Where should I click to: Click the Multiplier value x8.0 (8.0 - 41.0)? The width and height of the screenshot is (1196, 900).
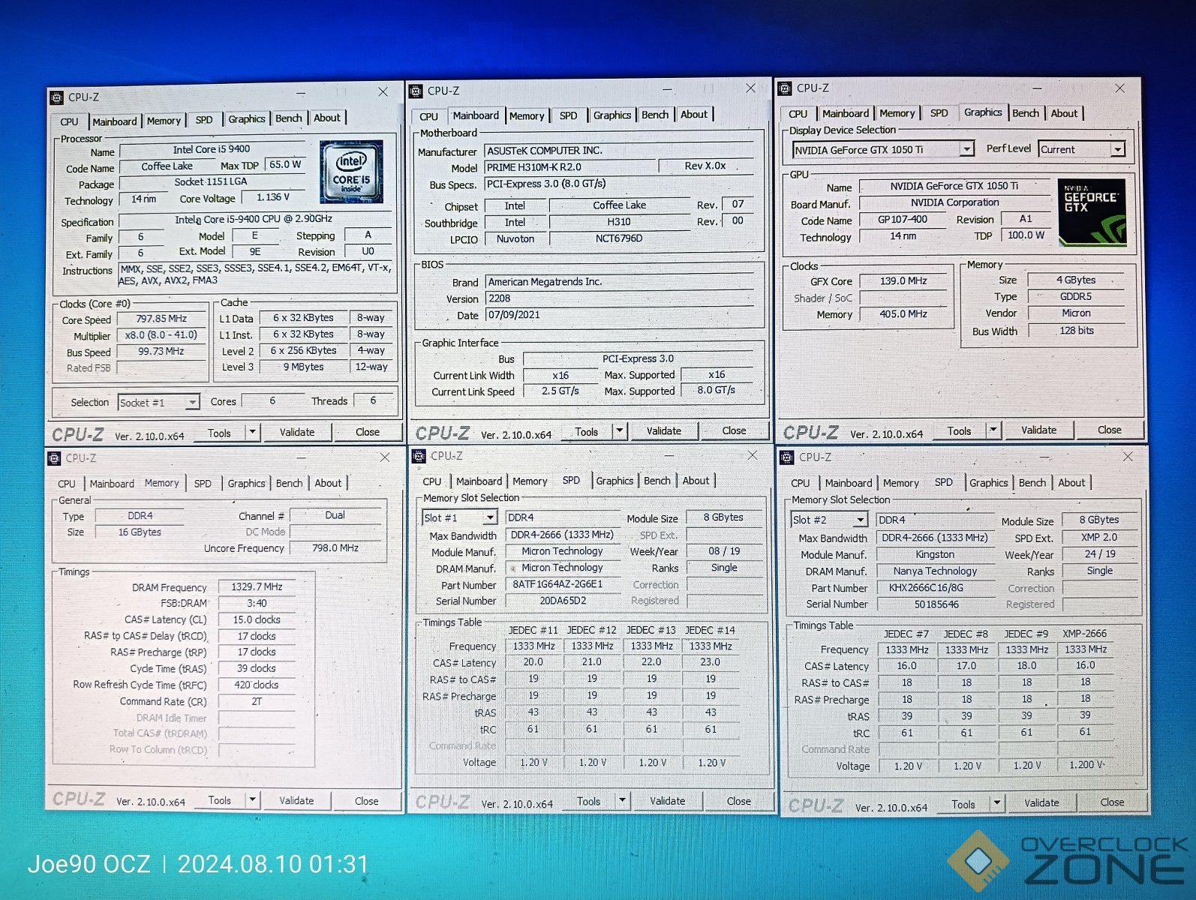(162, 335)
